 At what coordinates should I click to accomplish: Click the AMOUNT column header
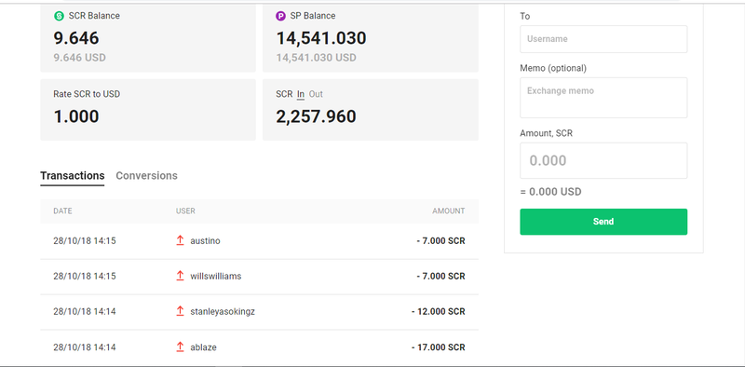pyautogui.click(x=449, y=211)
